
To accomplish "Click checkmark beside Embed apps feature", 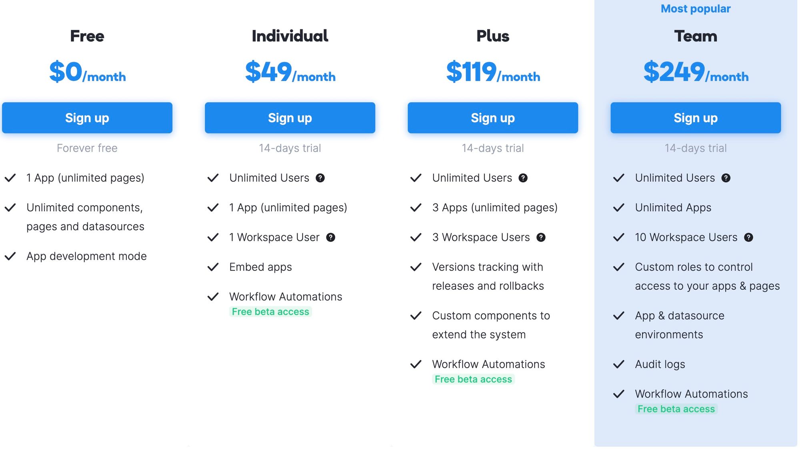I will 213,267.
